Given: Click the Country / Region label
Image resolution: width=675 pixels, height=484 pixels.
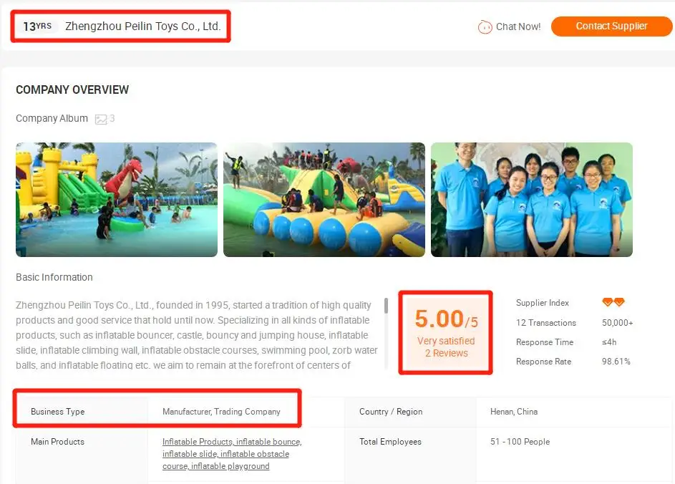Looking at the screenshot, I should click(391, 412).
